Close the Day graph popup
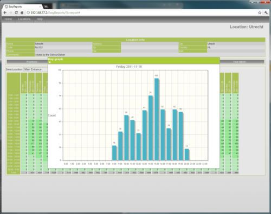 click(x=49, y=62)
